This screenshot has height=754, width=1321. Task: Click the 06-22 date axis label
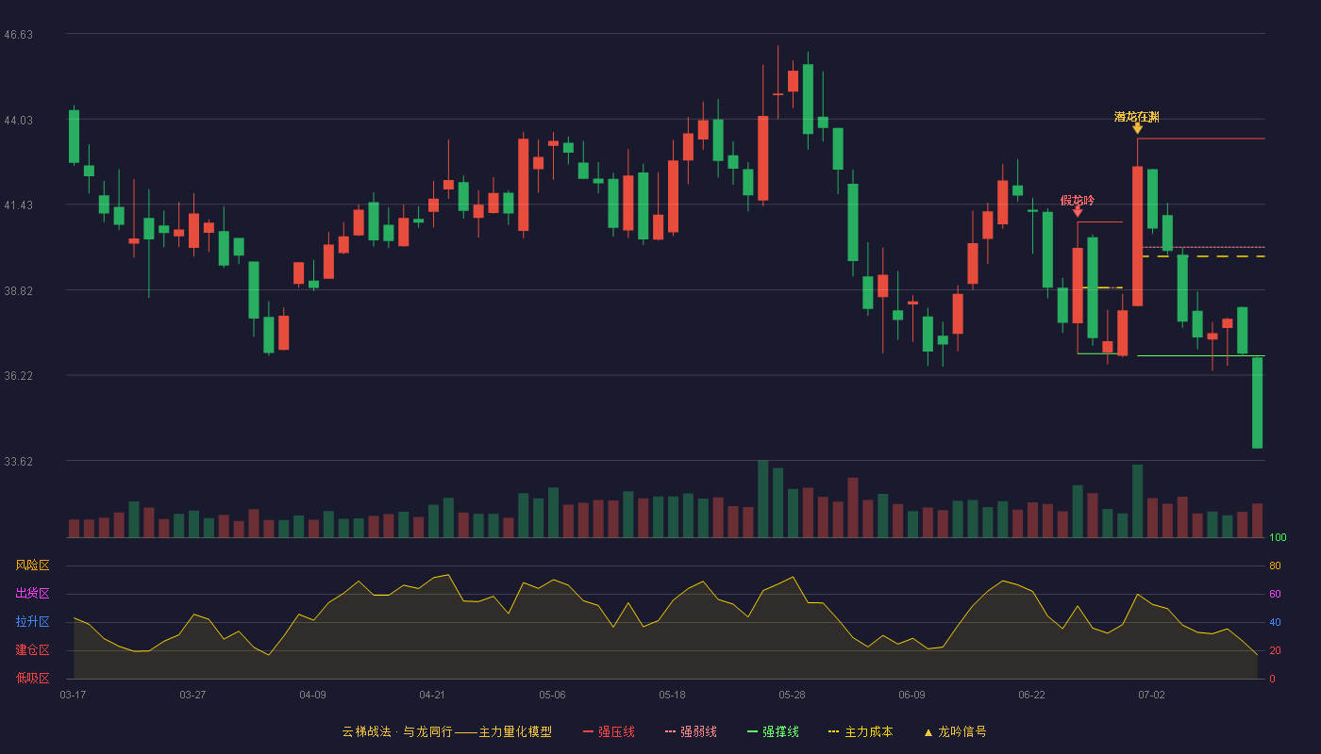1031,695
